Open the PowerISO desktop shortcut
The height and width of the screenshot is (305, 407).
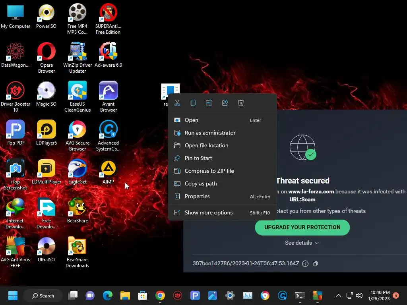[46, 16]
